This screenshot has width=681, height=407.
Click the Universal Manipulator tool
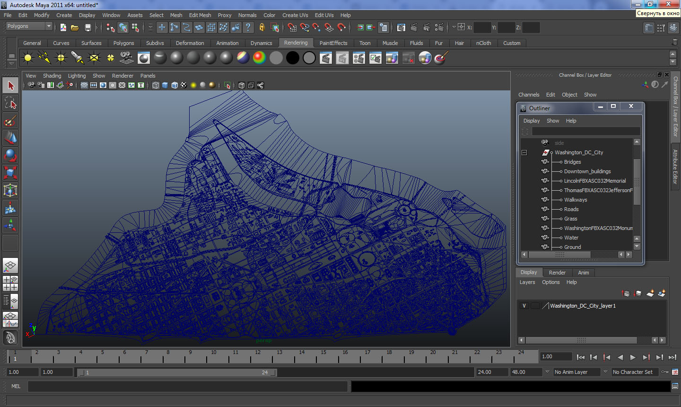(10, 190)
